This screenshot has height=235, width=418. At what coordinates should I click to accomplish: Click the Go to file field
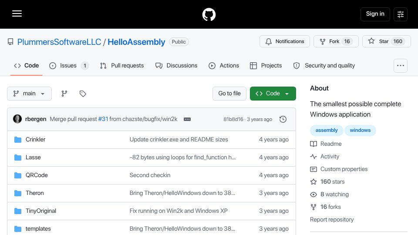229,94
